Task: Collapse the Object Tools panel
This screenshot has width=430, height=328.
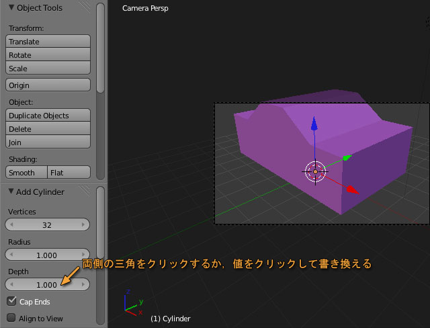Action: pyautogui.click(x=11, y=8)
